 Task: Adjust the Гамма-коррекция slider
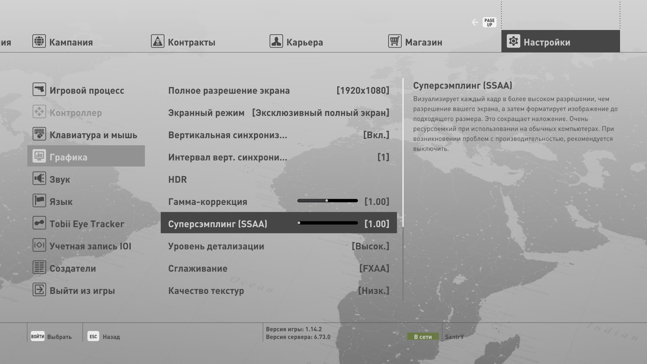[328, 201]
